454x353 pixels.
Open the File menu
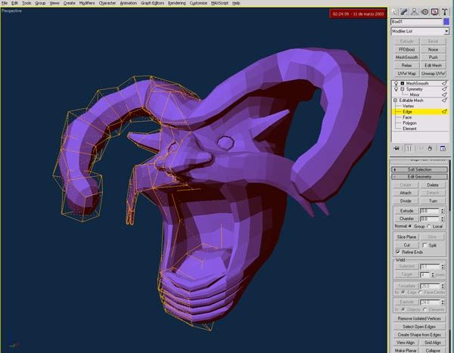pos(5,3)
